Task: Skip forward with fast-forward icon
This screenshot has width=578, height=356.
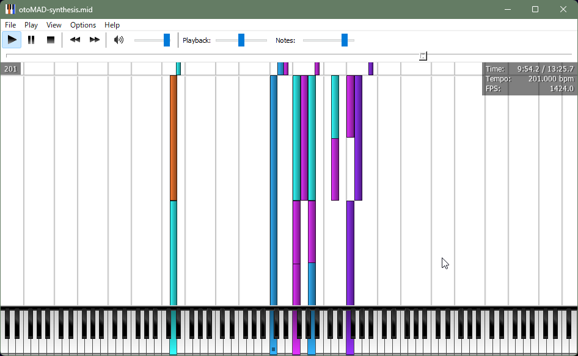Action: 95,40
